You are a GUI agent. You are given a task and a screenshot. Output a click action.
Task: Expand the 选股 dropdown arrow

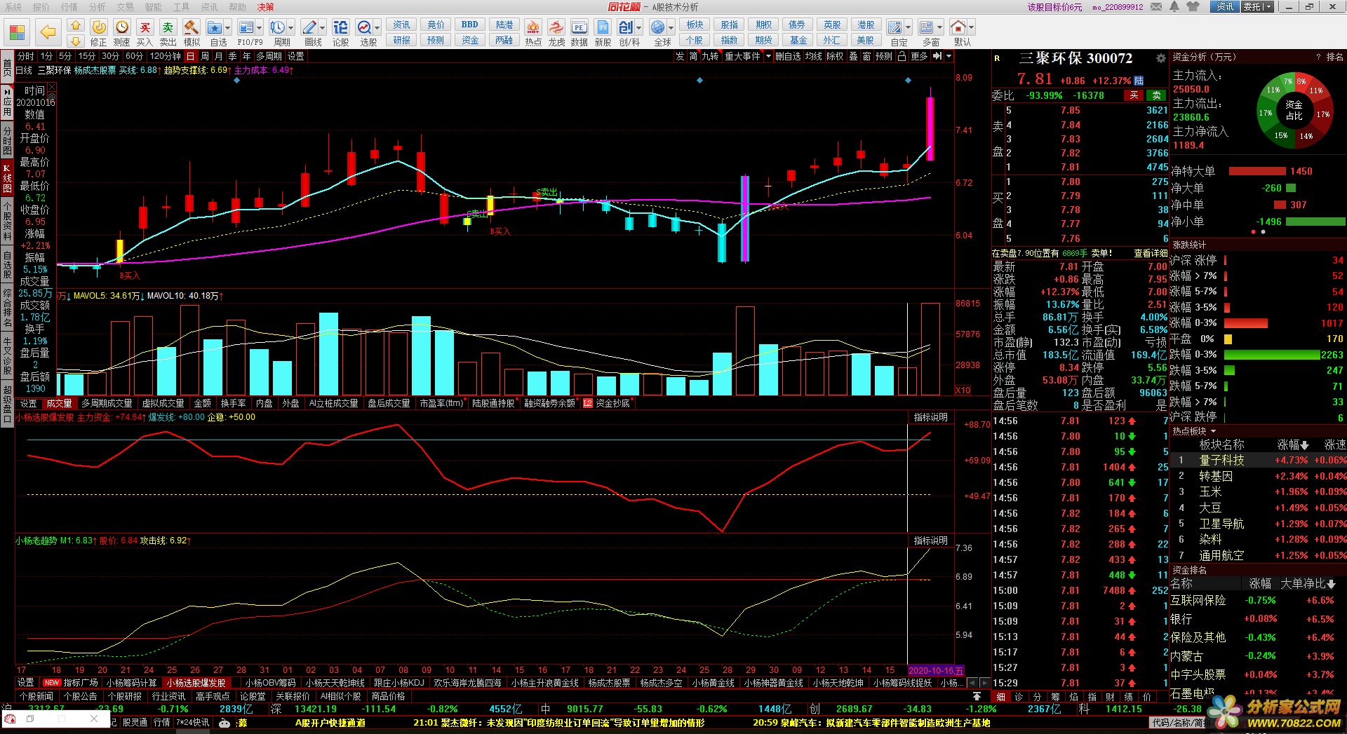coord(377,28)
